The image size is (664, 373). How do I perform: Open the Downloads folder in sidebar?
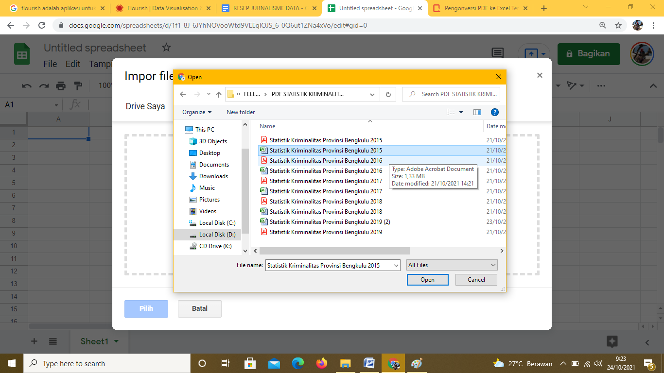tap(213, 176)
